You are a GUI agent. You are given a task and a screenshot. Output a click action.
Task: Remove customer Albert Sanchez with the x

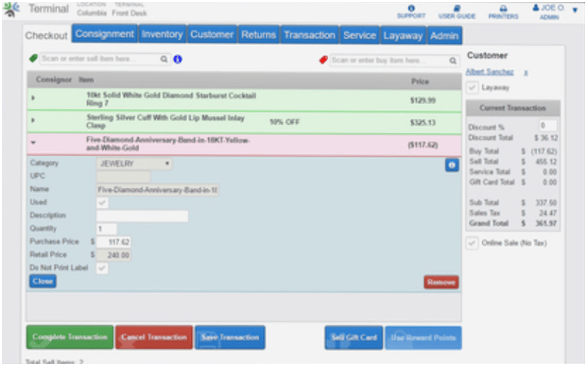point(526,73)
